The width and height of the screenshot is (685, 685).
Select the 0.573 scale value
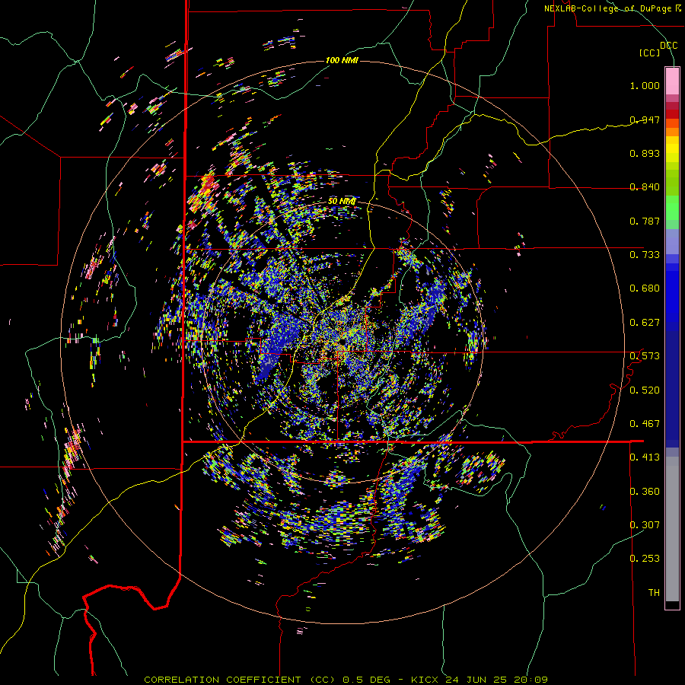(645, 356)
